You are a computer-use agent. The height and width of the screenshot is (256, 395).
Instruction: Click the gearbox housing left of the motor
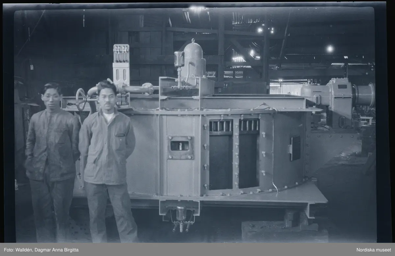pos(339,99)
